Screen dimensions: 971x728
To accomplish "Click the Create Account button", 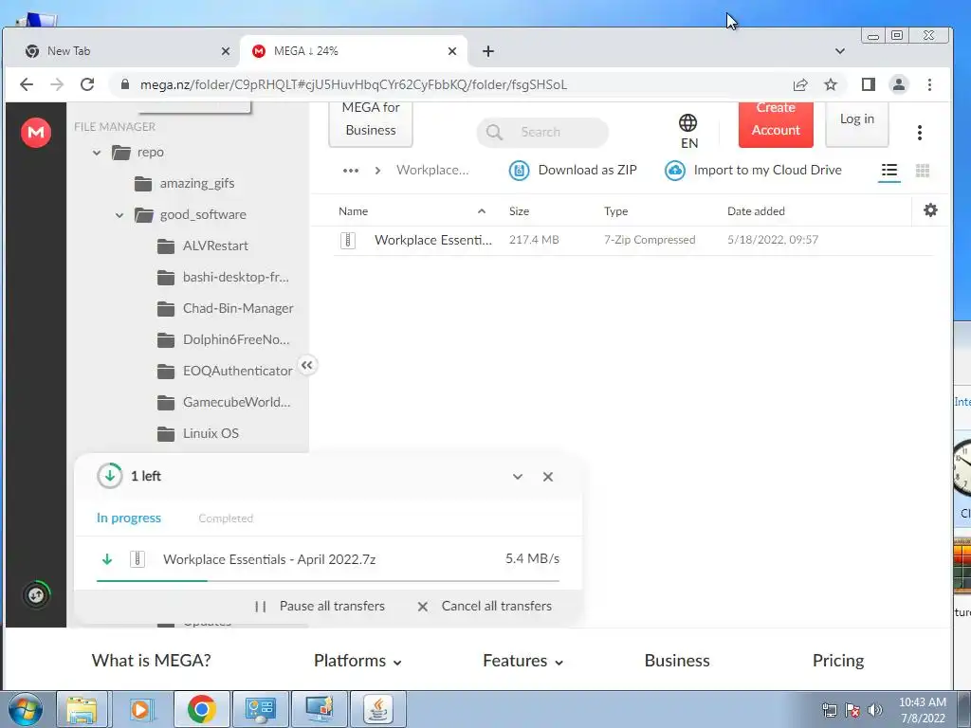I will 776,125.
